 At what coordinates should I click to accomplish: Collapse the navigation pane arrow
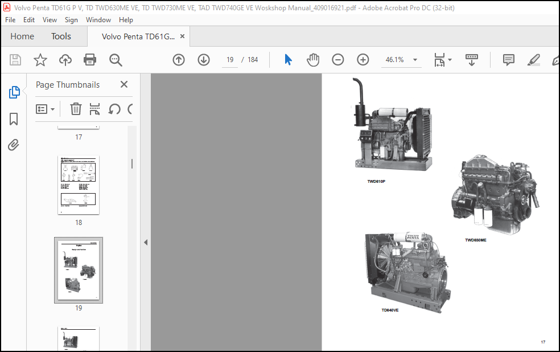(x=146, y=242)
